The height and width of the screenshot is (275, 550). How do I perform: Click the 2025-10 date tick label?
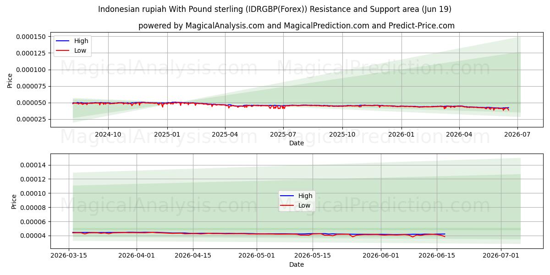click(x=342, y=135)
